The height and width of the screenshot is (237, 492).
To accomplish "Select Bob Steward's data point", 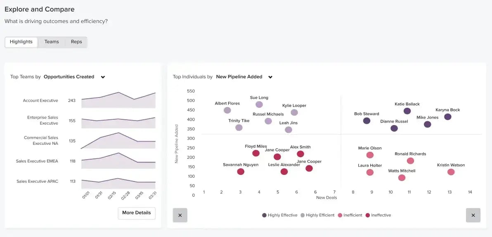I will point(366,120).
